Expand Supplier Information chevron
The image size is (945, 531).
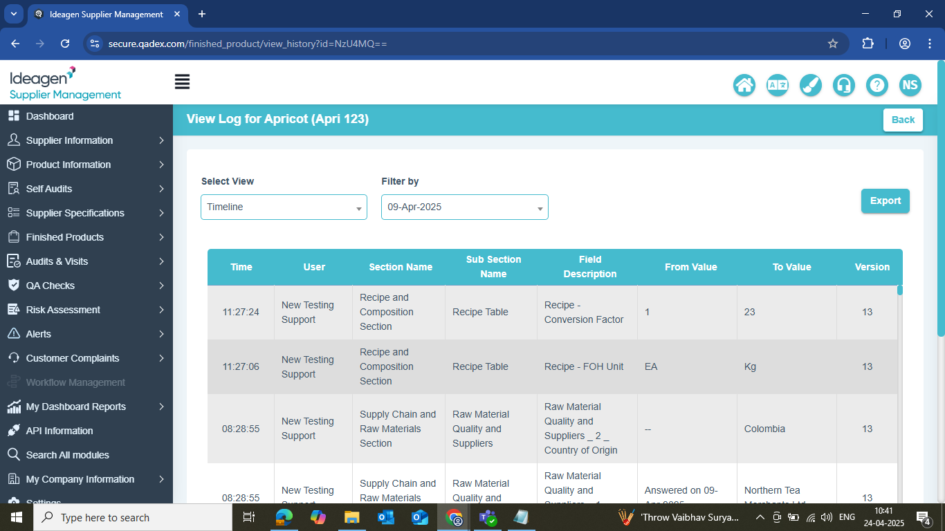tap(161, 140)
